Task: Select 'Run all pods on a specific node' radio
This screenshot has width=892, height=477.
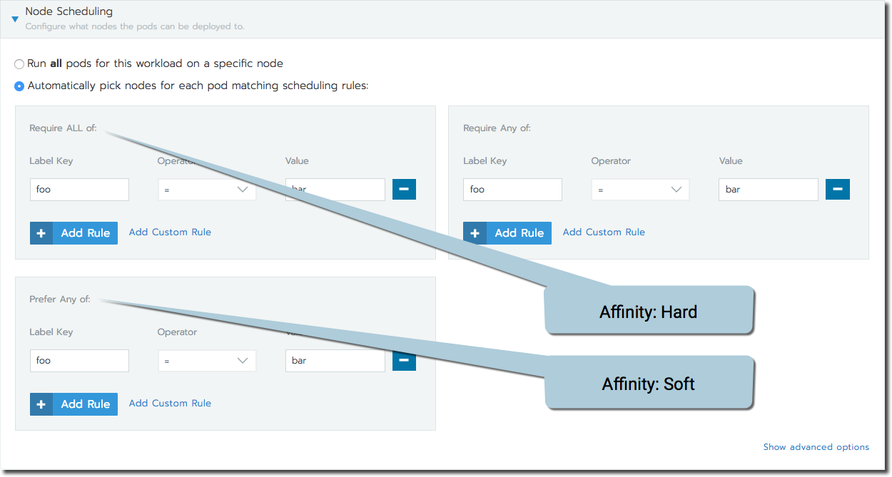Action: pos(20,64)
